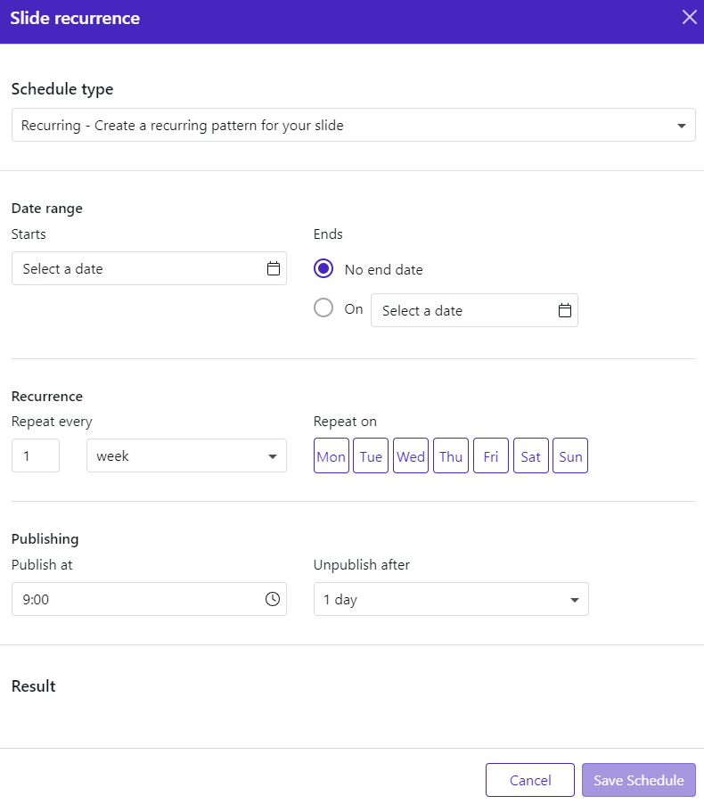Click the Save Schedule button
The width and height of the screenshot is (704, 804).
[x=639, y=780]
